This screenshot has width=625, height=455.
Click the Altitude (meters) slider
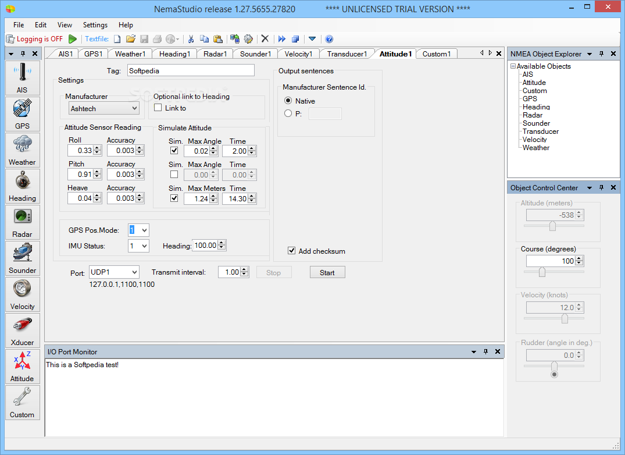[x=553, y=226]
